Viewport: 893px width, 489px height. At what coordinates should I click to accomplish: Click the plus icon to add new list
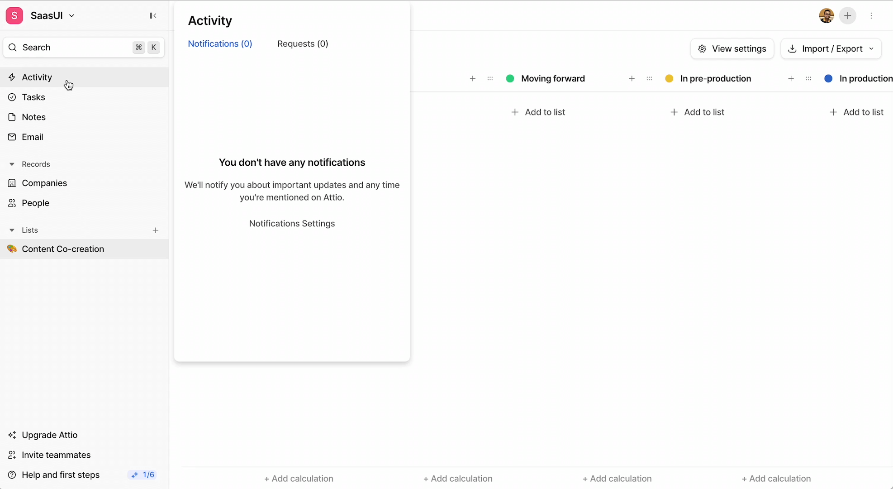pos(155,230)
